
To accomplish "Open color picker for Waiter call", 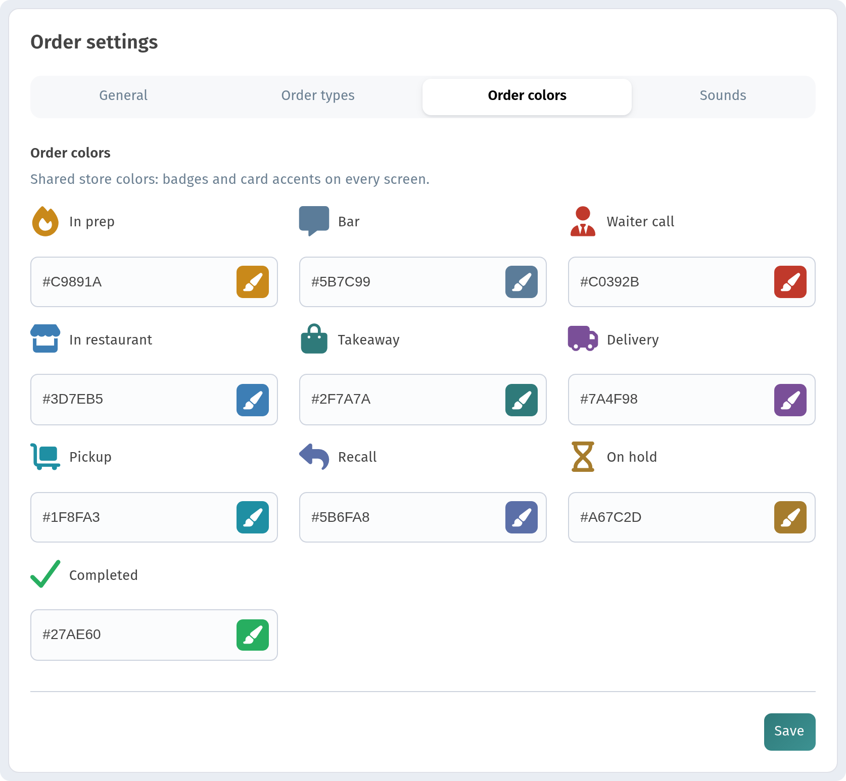I will [x=790, y=282].
